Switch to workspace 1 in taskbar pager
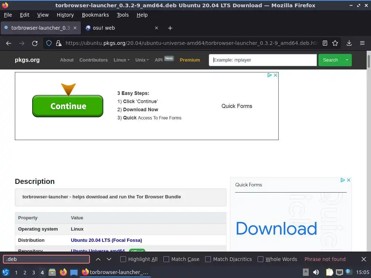The image size is (371, 278). pyautogui.click(x=16, y=273)
